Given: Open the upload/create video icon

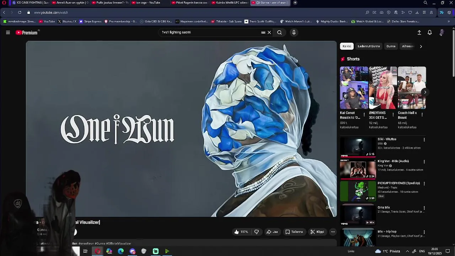Looking at the screenshot, I should 419,32.
